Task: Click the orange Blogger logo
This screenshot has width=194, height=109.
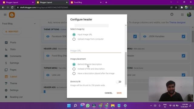Action: [x=12, y=15]
